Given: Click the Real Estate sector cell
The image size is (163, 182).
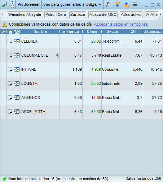Looking at the screenshot, I should pyautogui.click(x=112, y=55).
